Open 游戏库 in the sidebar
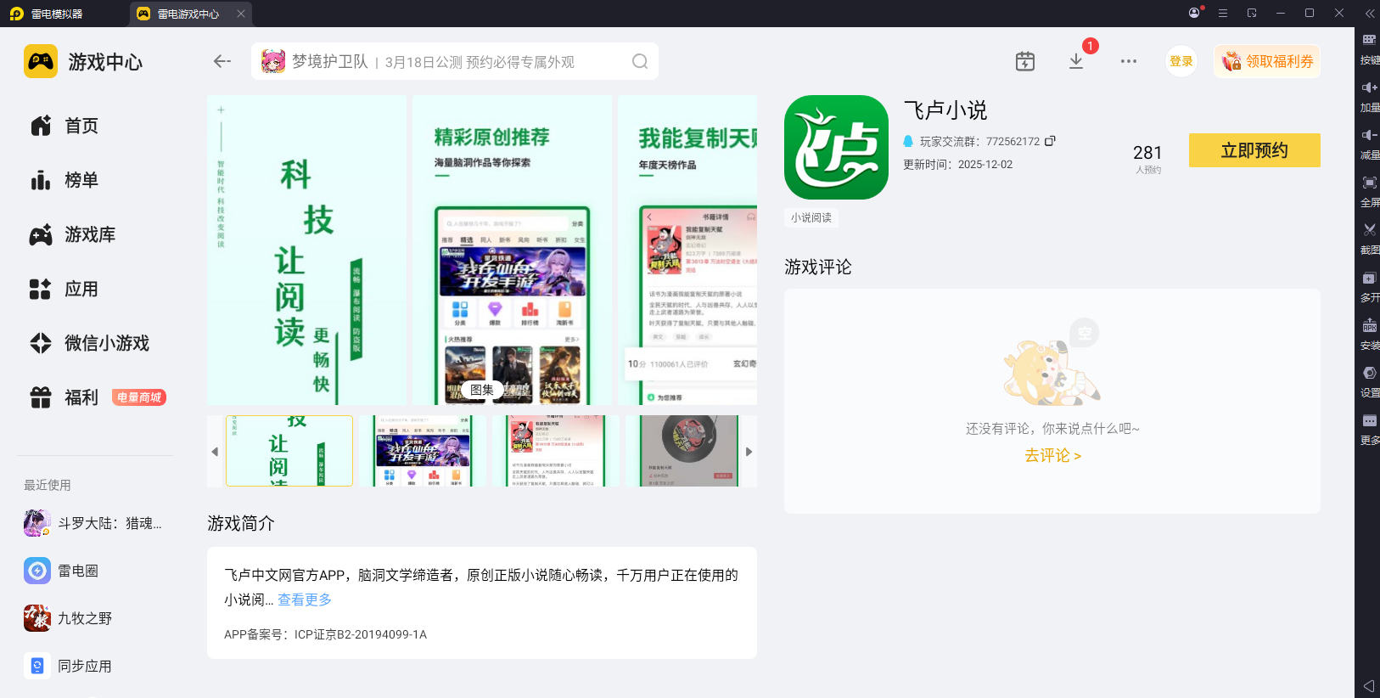 click(73, 234)
